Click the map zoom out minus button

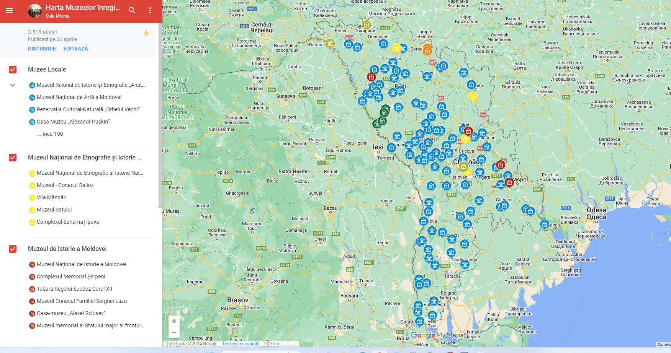[x=174, y=332]
